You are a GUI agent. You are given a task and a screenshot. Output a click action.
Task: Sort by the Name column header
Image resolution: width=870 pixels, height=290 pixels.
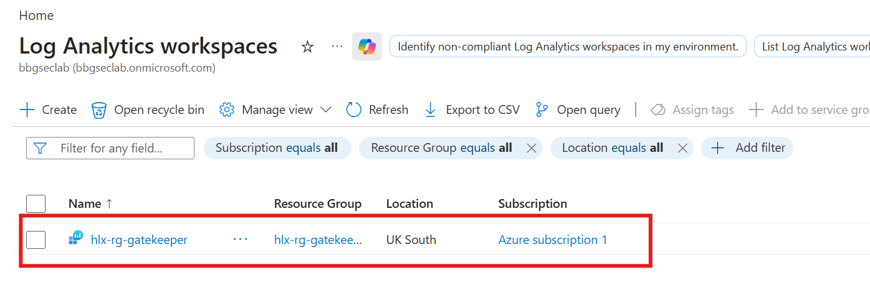coord(91,204)
